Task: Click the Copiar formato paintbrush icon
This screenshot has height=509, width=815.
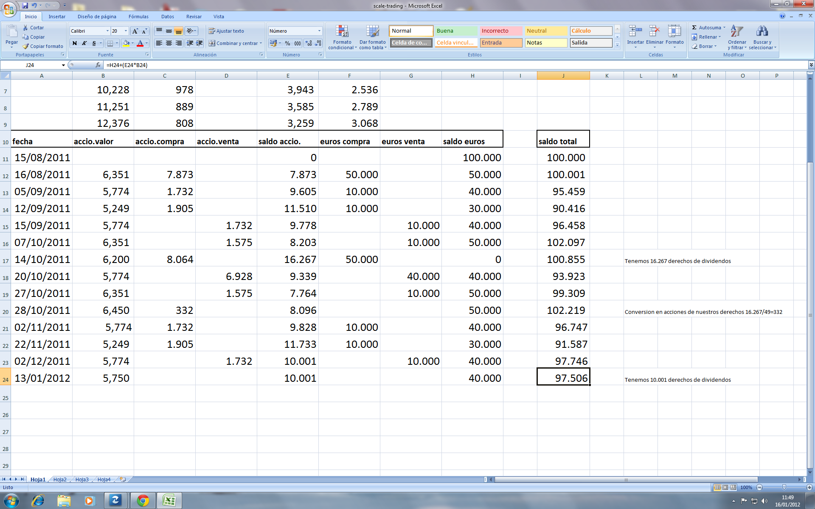Action: click(x=26, y=46)
